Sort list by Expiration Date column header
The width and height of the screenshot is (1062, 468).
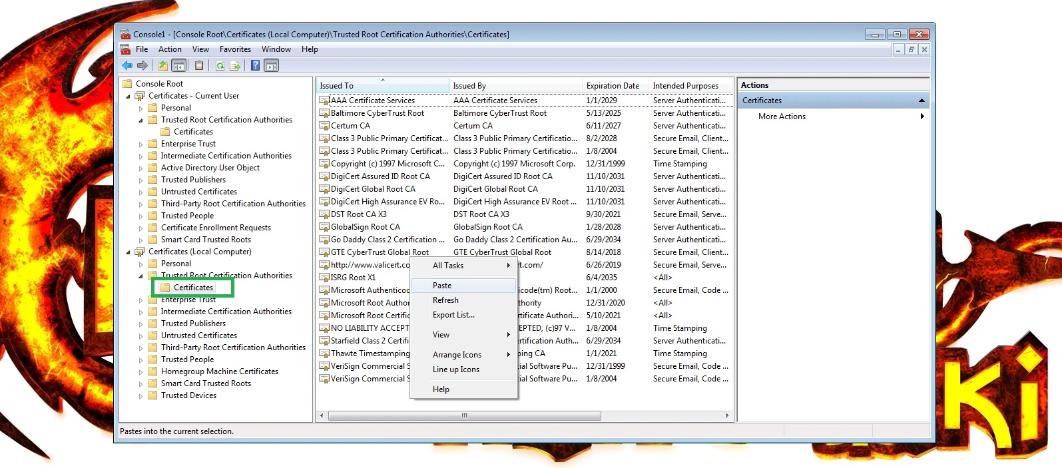pyautogui.click(x=615, y=86)
